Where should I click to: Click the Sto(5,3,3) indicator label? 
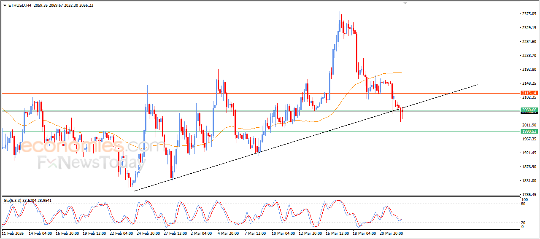[13, 201]
